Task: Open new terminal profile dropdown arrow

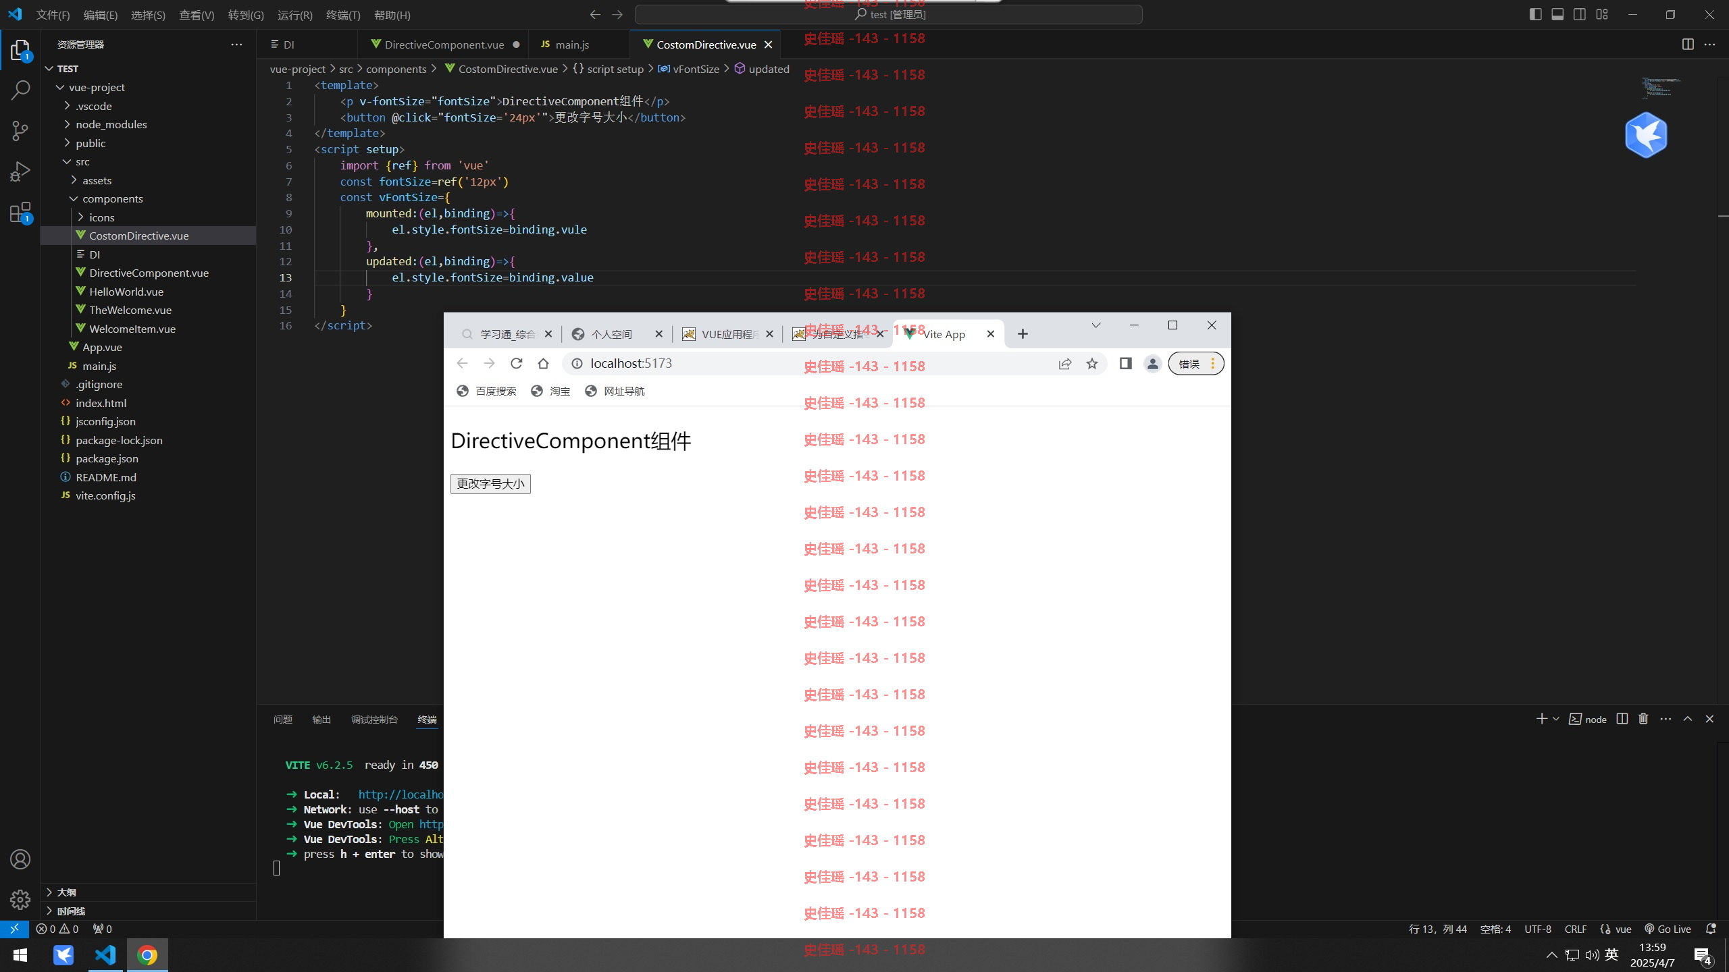Action: tap(1556, 719)
